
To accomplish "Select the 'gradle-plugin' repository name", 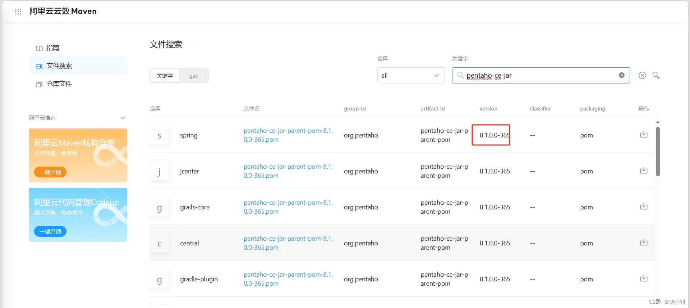I will (x=199, y=279).
